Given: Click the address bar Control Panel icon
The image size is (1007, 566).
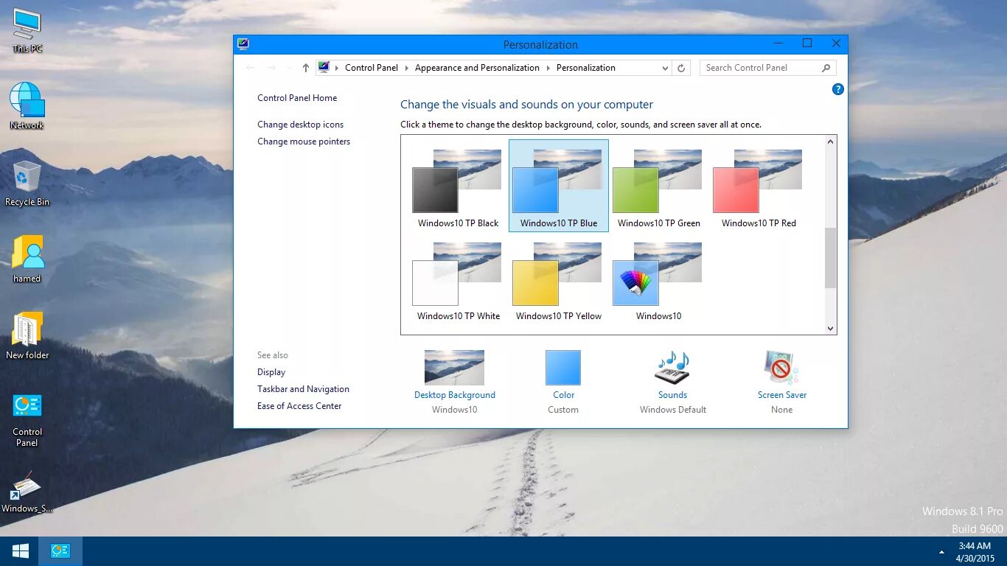Looking at the screenshot, I should [x=324, y=67].
